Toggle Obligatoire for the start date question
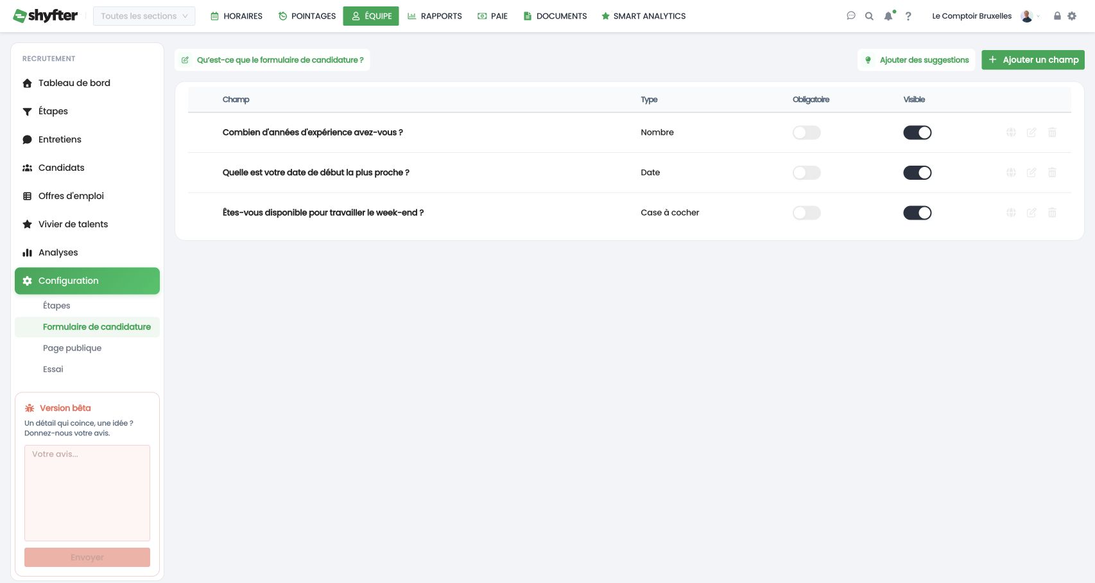 click(x=807, y=173)
